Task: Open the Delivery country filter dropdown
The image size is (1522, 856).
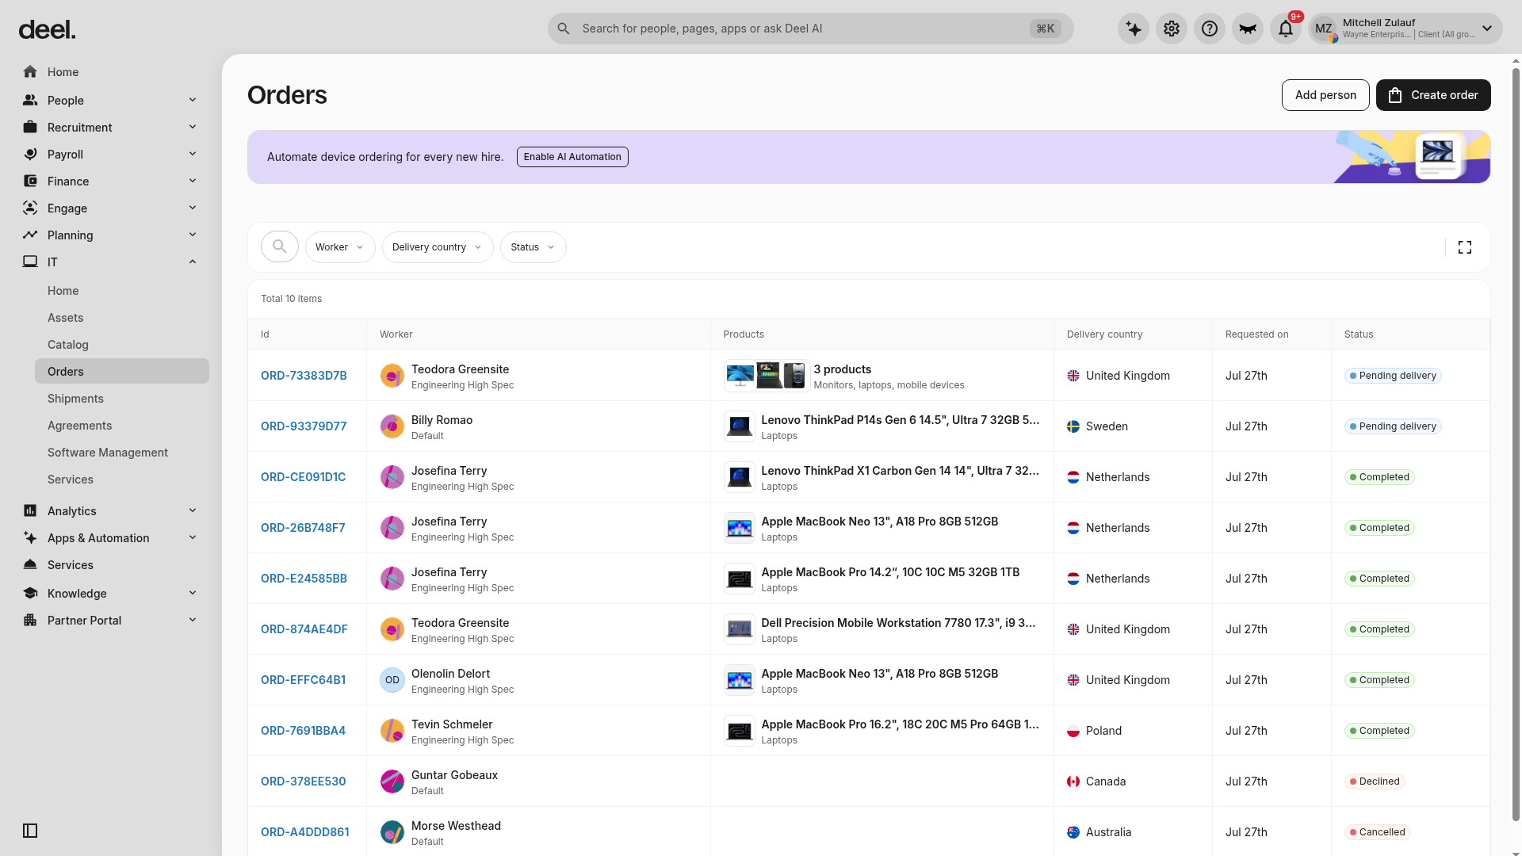Action: point(438,247)
